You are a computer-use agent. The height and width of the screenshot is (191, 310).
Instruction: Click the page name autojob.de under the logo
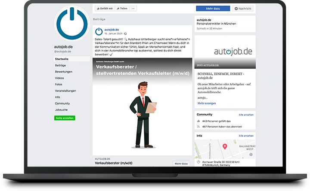[x=63, y=47]
